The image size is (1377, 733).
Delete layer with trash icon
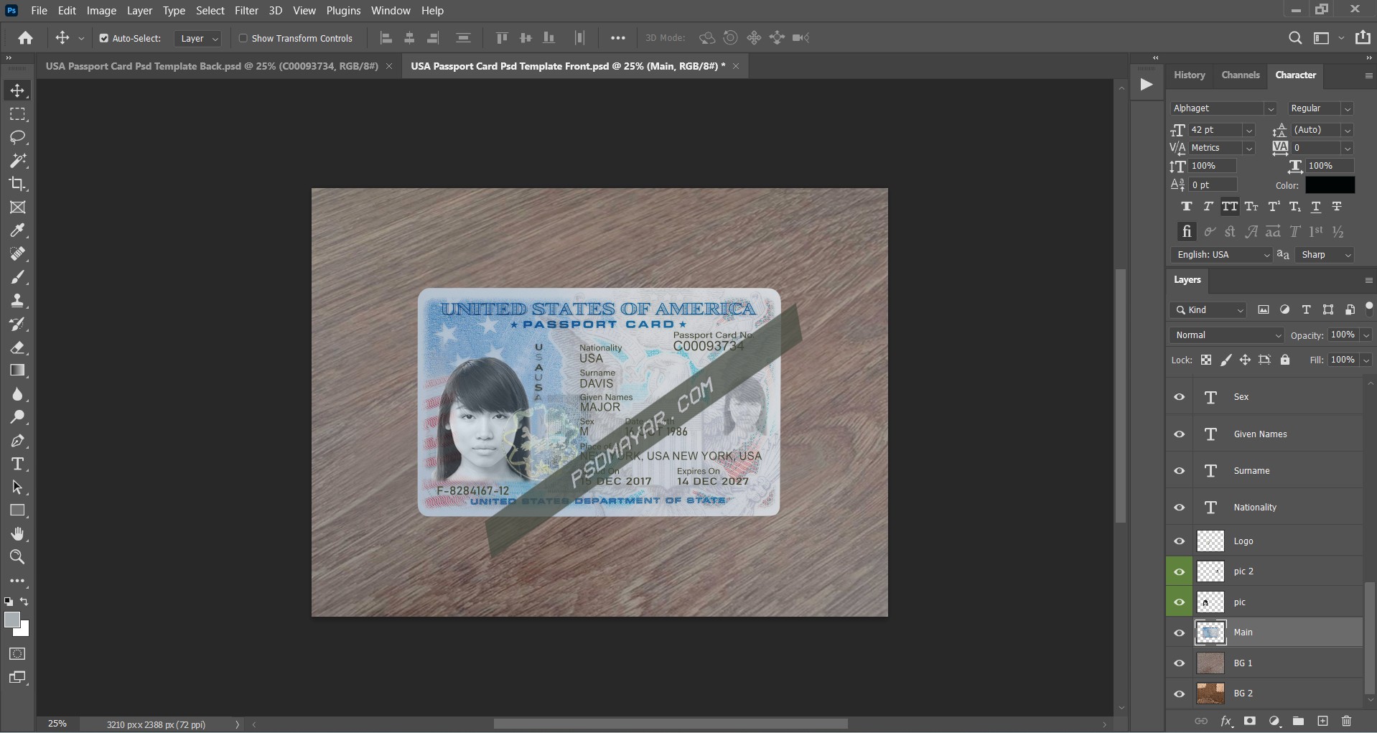tap(1347, 722)
